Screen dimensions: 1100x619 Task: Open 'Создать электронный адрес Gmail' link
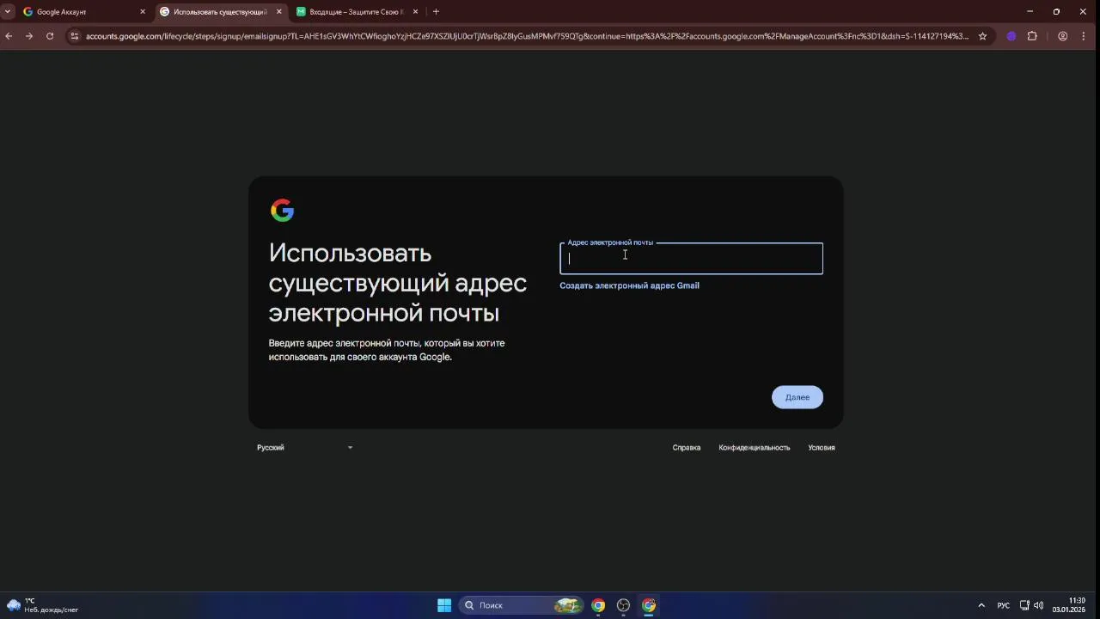click(629, 285)
